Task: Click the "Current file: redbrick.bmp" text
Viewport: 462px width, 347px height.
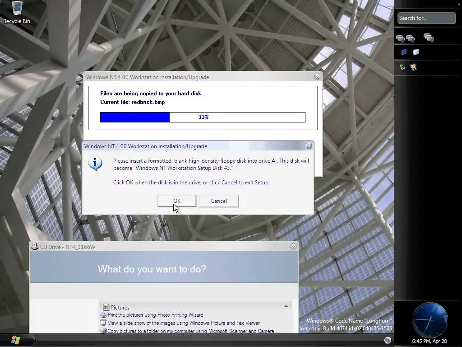Action: [x=132, y=102]
